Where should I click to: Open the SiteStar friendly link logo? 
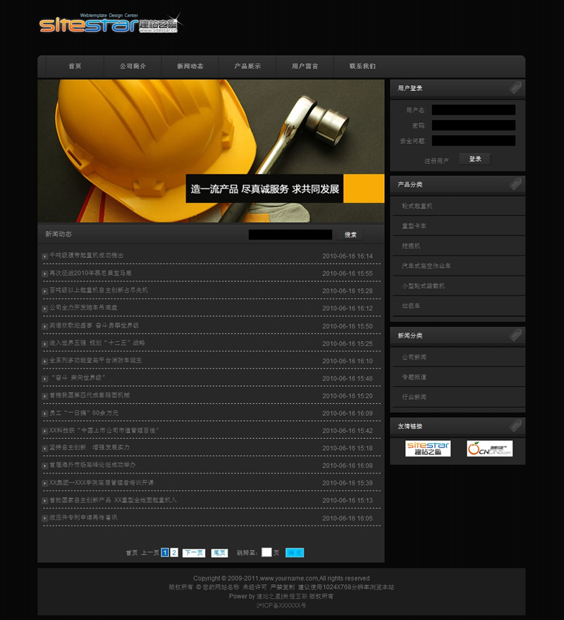click(x=428, y=449)
